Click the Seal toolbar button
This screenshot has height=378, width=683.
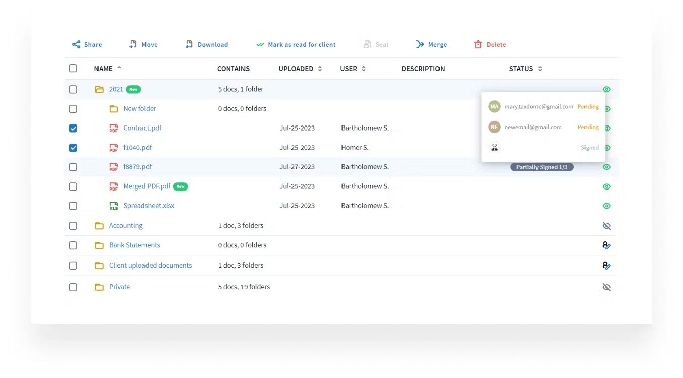tap(376, 44)
